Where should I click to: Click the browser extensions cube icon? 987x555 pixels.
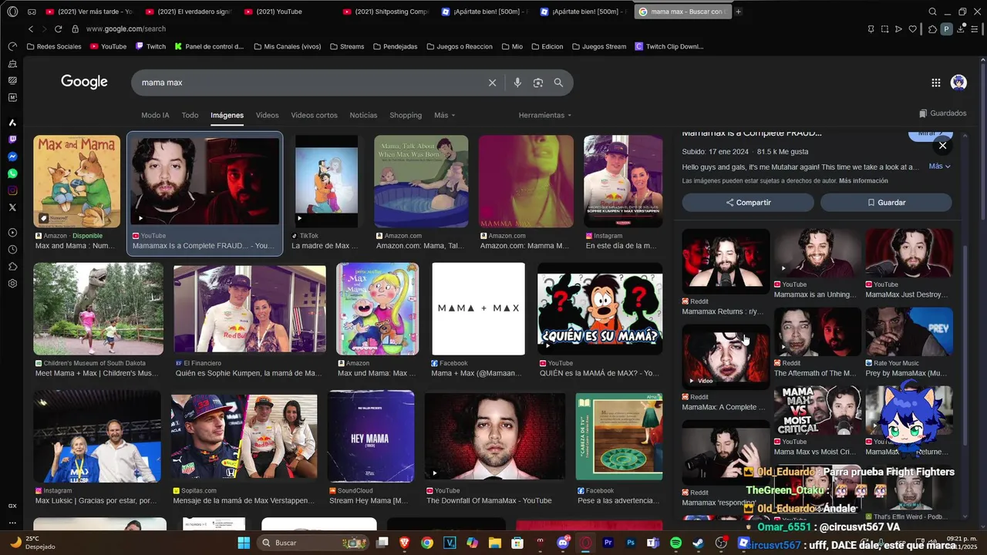932,29
